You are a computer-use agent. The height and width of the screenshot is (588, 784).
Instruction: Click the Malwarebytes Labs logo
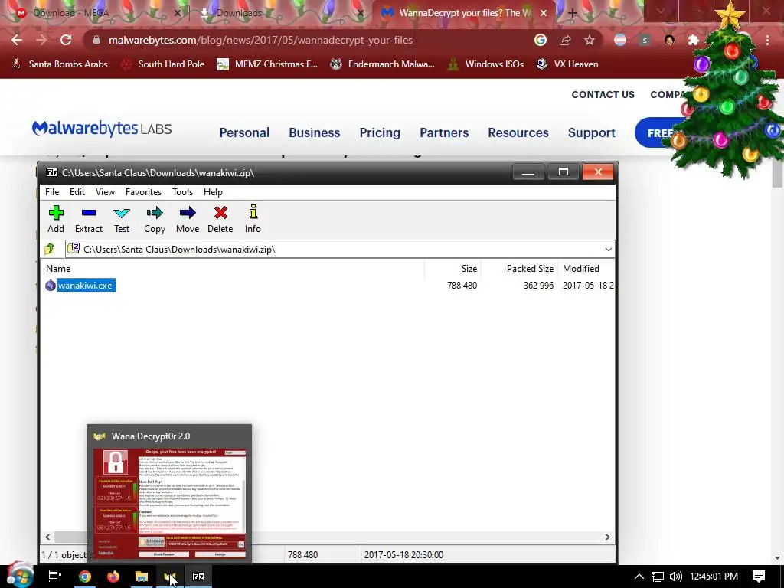point(102,129)
